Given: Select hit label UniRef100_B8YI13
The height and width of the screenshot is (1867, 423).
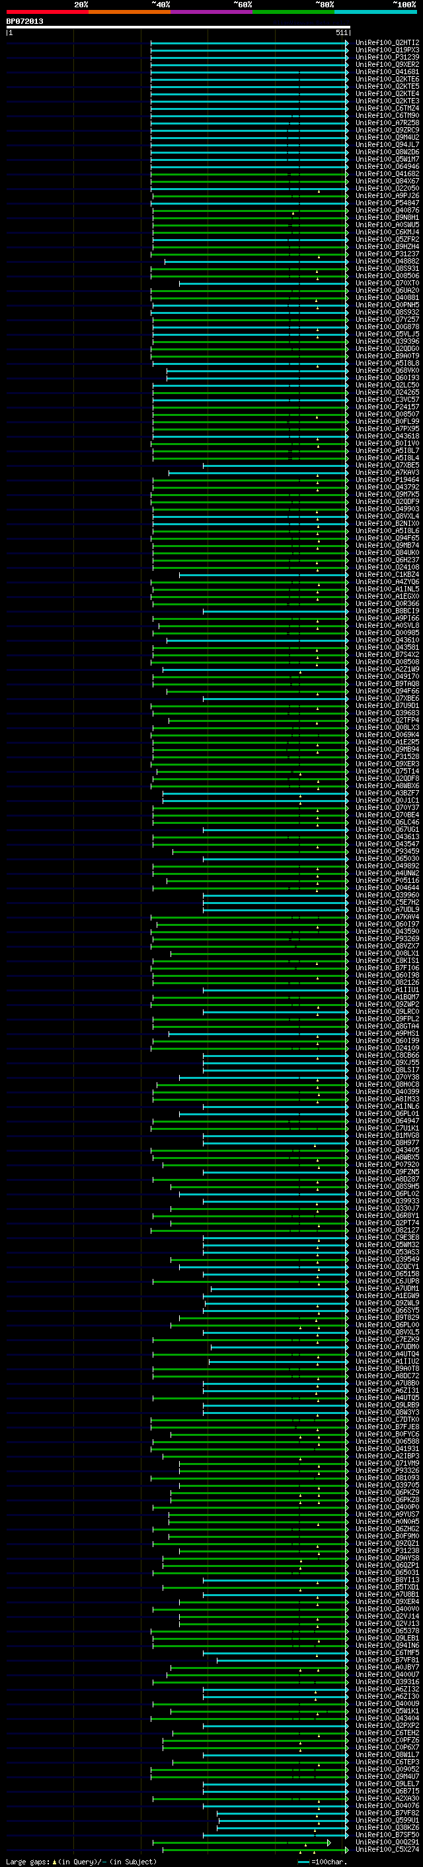Looking at the screenshot, I should point(387,1580).
